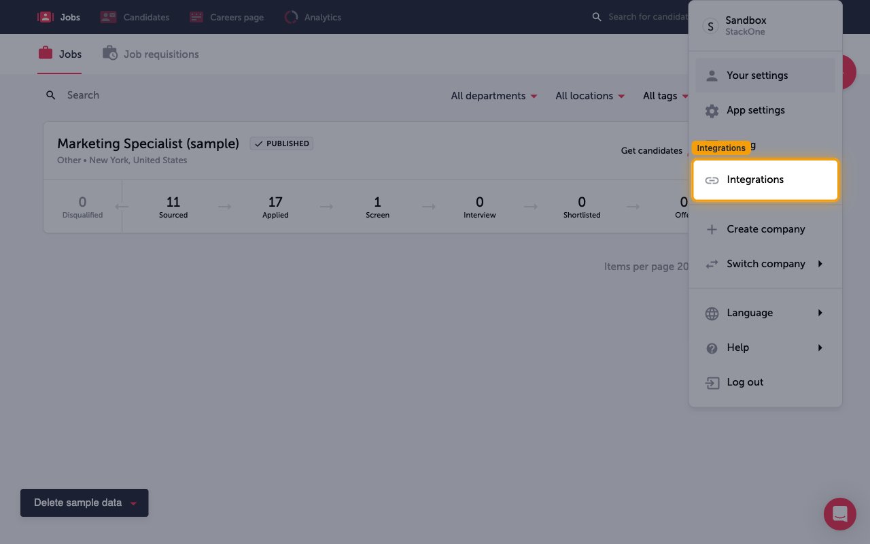Focus the jobs Search field
The height and width of the screenshot is (544, 870).
83,95
